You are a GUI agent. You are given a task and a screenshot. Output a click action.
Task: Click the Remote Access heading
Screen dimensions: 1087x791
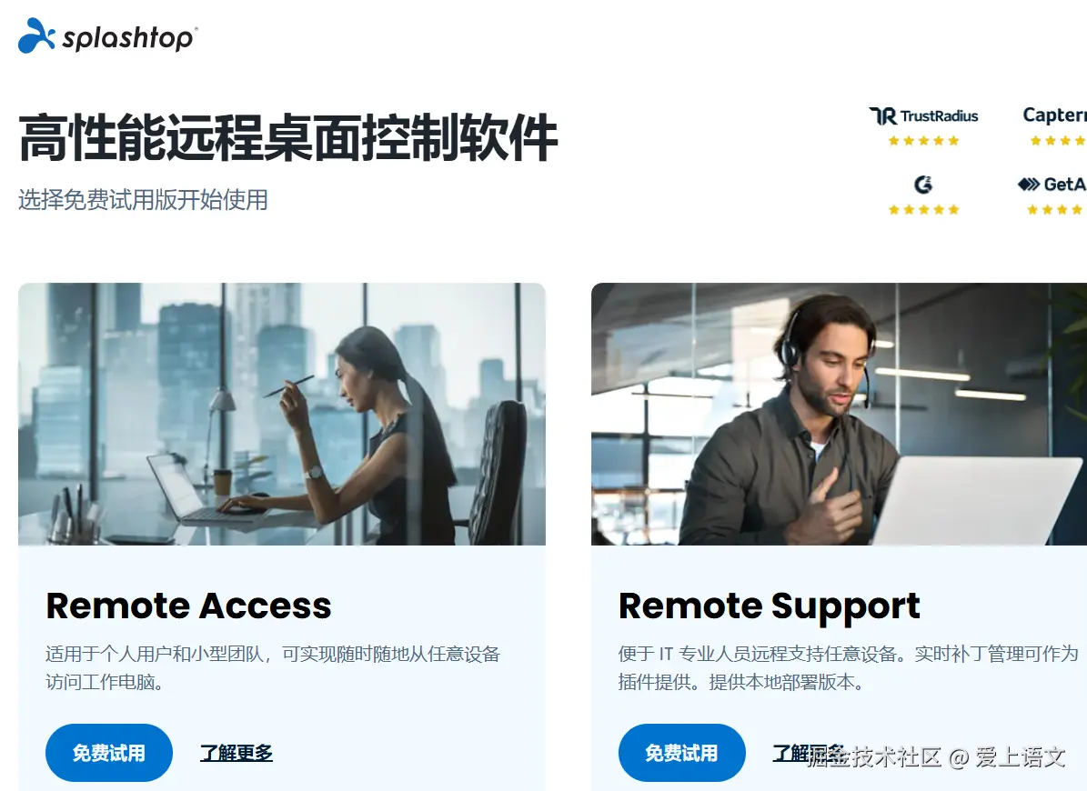tap(188, 606)
